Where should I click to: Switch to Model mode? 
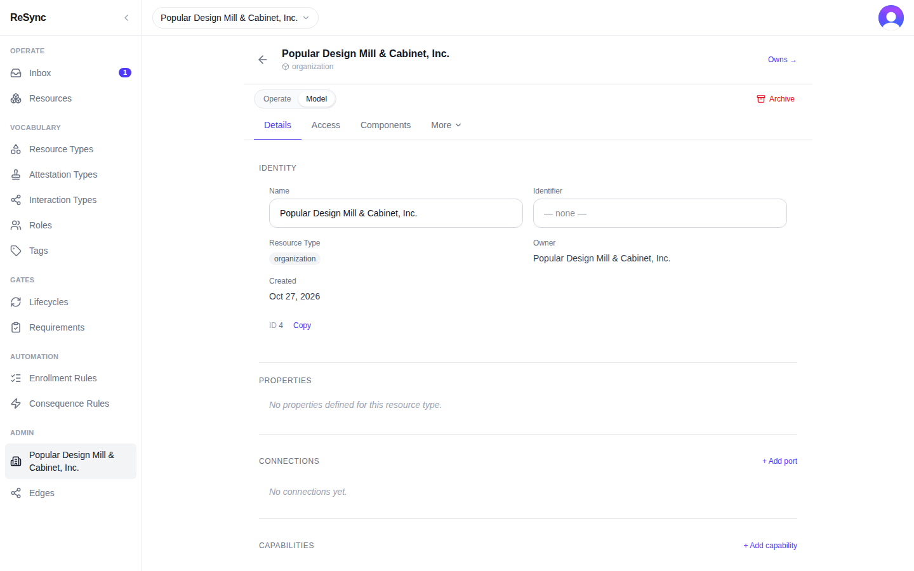[316, 99]
